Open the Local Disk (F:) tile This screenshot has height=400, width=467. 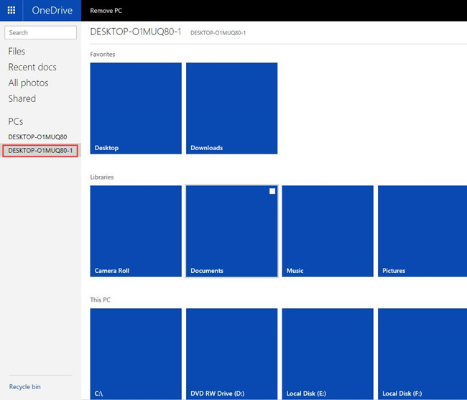tap(422, 354)
